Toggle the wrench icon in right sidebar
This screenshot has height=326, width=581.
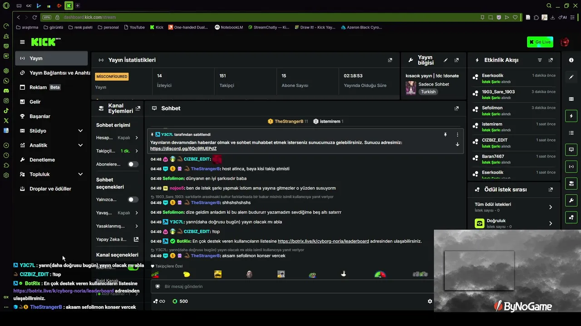tap(571, 200)
